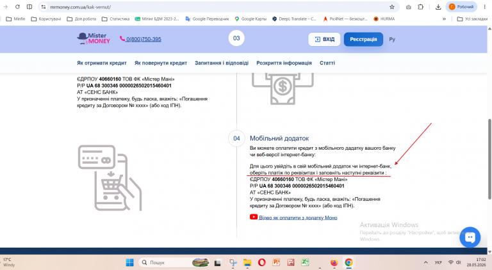Open Chrome's three-dot menu

[x=485, y=7]
